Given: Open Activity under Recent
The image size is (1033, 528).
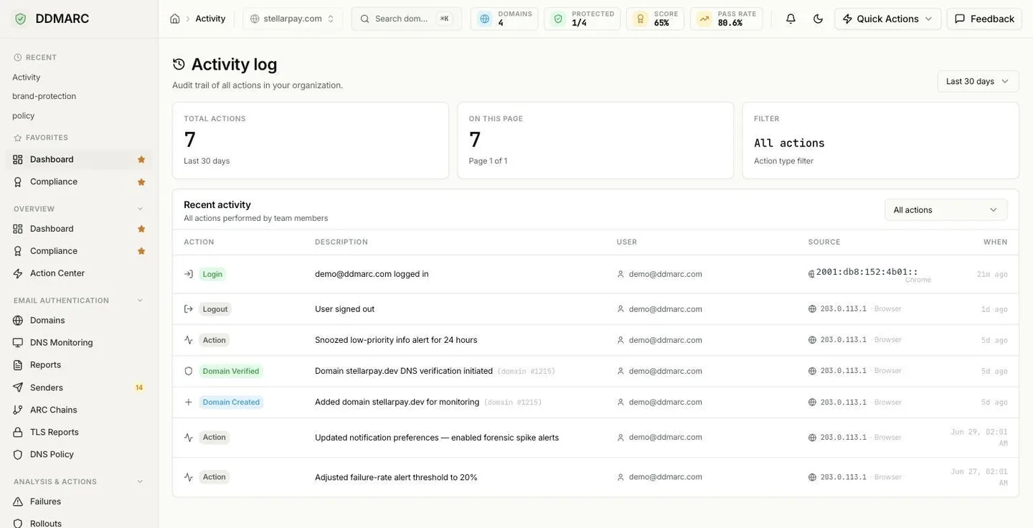Looking at the screenshot, I should (27, 77).
